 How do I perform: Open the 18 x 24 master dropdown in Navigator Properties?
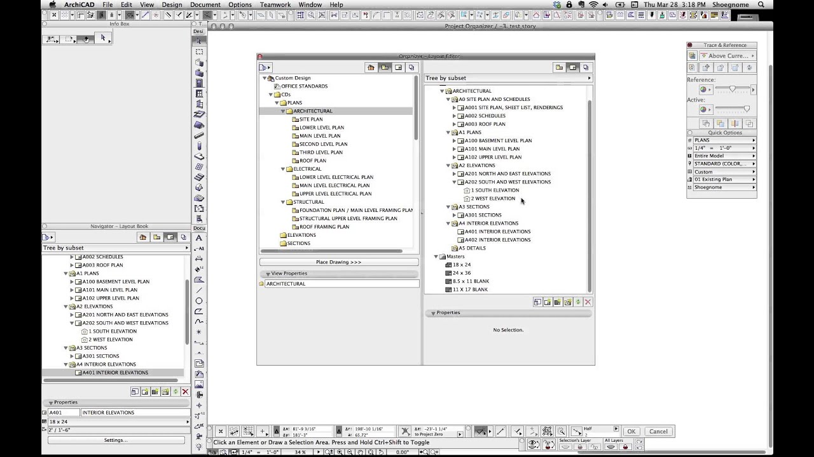[119, 421]
